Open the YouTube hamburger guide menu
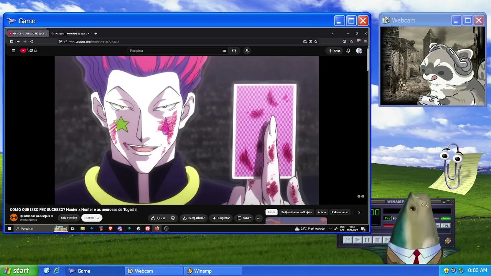This screenshot has width=491, height=276. (x=13, y=51)
